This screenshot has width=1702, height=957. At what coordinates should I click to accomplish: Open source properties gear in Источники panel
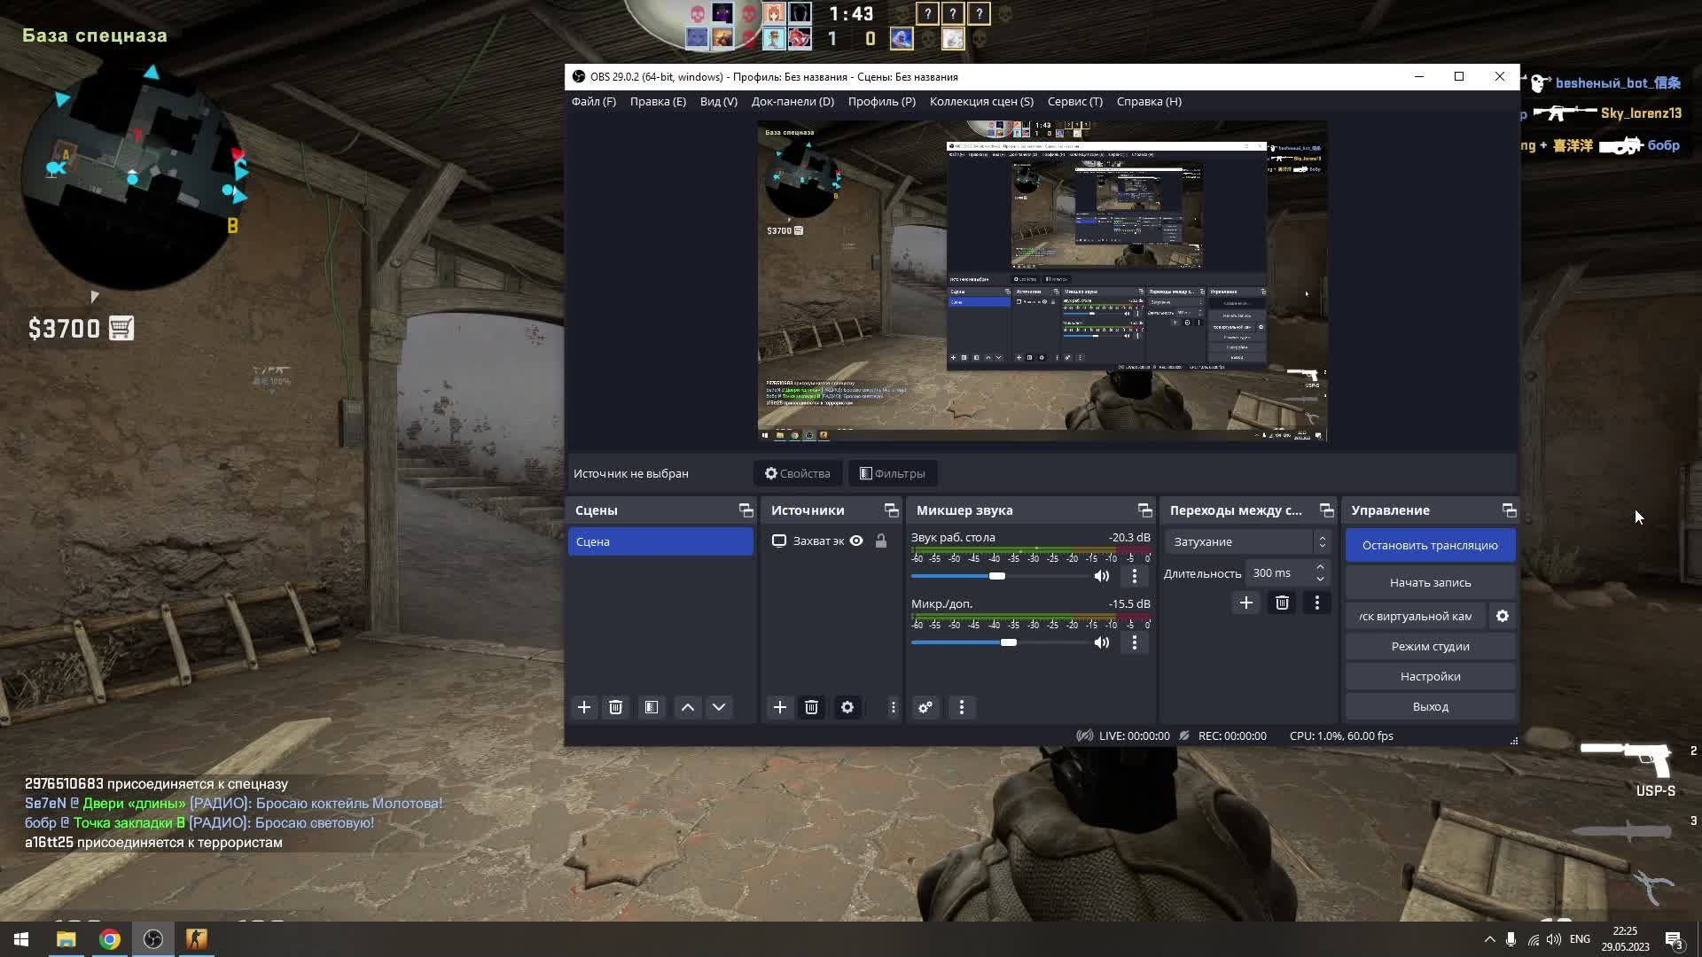(847, 707)
